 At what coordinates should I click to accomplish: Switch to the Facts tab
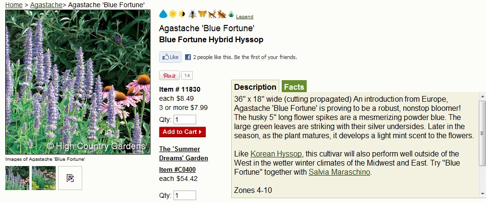coord(294,87)
